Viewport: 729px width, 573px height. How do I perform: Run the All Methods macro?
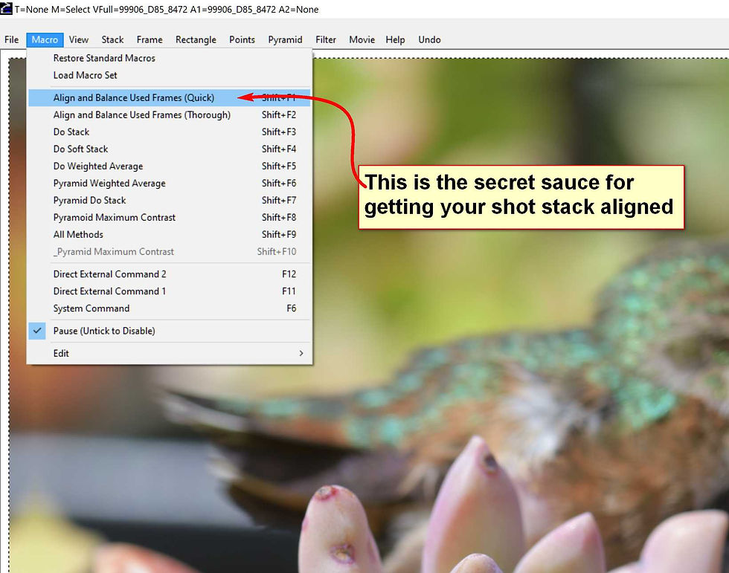point(170,235)
